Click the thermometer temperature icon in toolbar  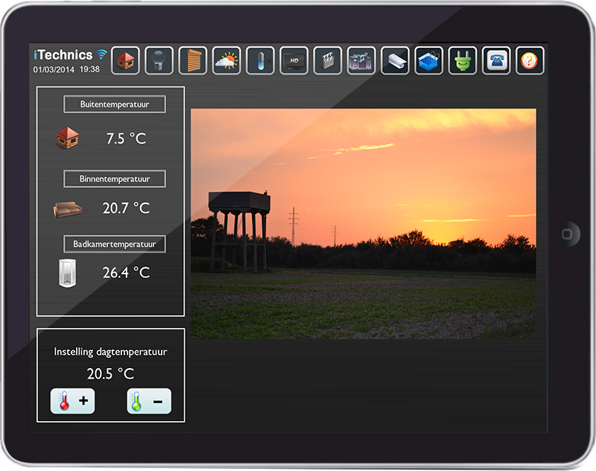click(x=260, y=60)
